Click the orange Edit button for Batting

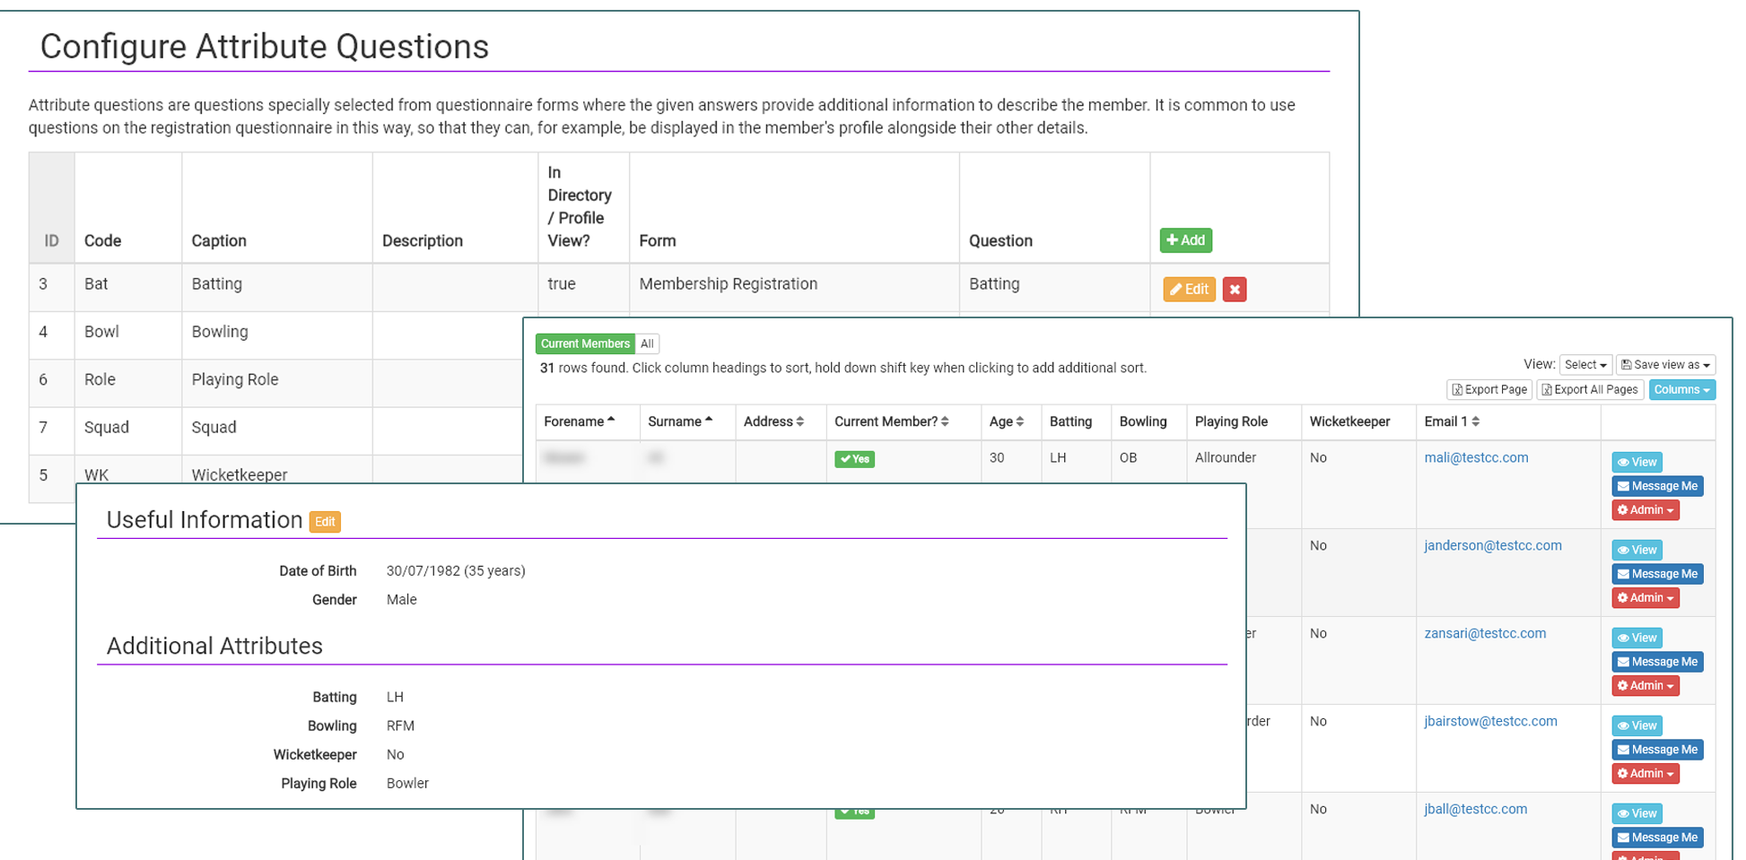pyautogui.click(x=1189, y=290)
